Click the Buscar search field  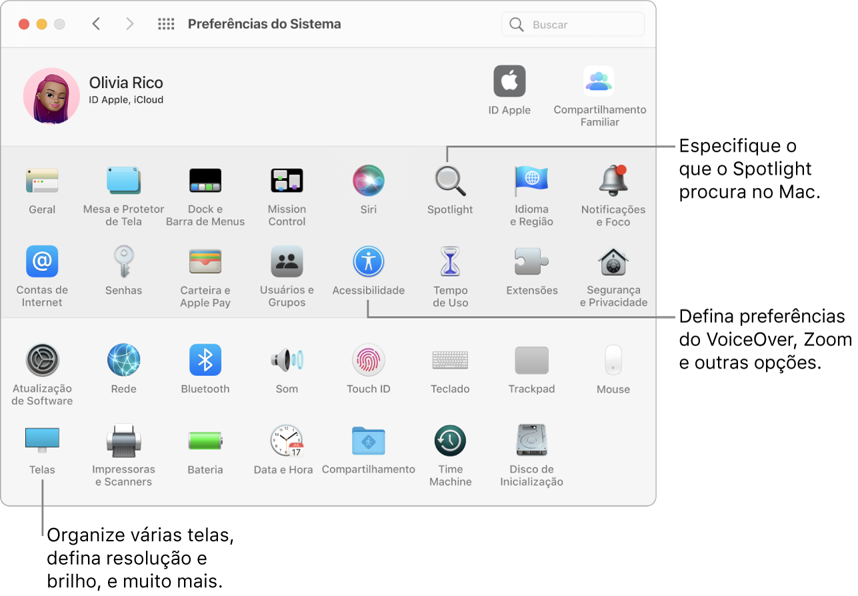(x=573, y=24)
